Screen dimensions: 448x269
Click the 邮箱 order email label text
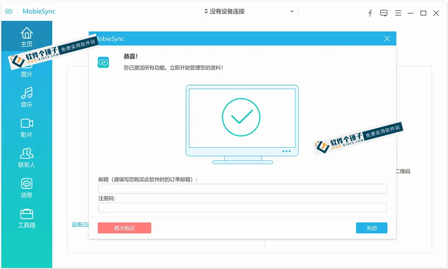point(148,179)
